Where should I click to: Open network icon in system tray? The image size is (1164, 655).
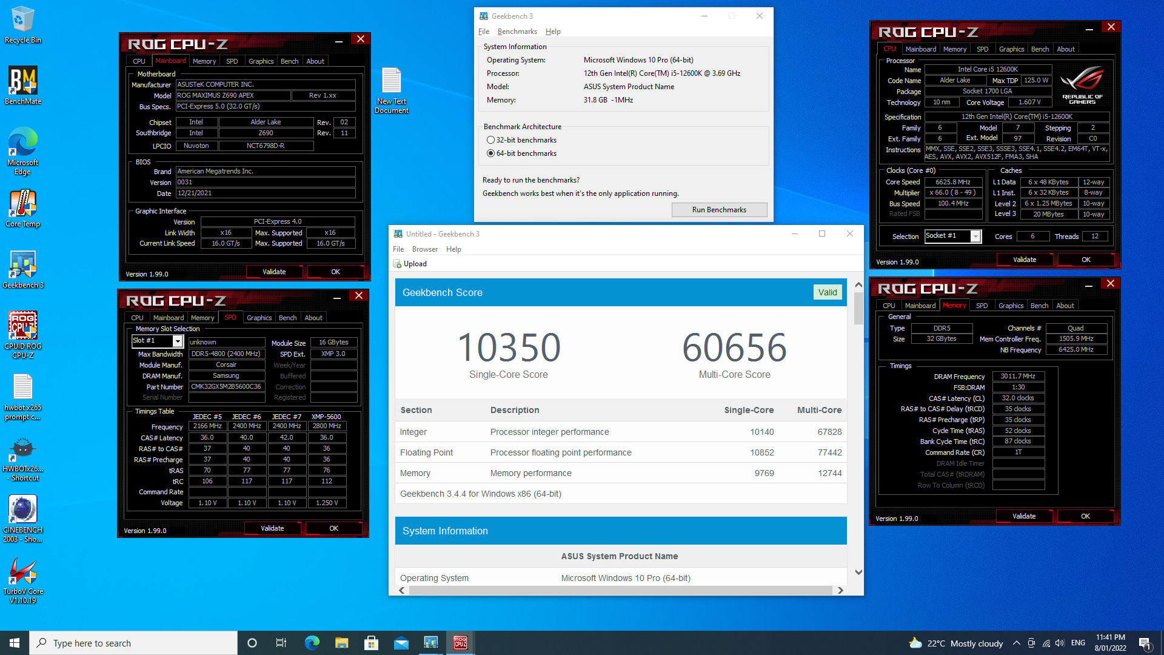click(x=1046, y=643)
